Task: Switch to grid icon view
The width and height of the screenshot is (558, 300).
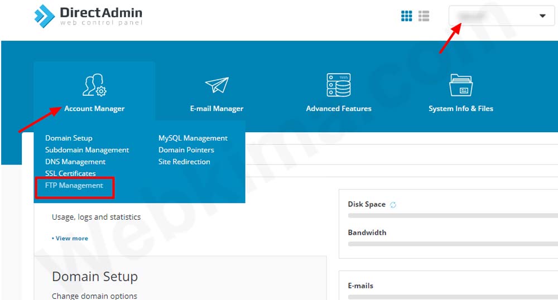Action: point(406,16)
